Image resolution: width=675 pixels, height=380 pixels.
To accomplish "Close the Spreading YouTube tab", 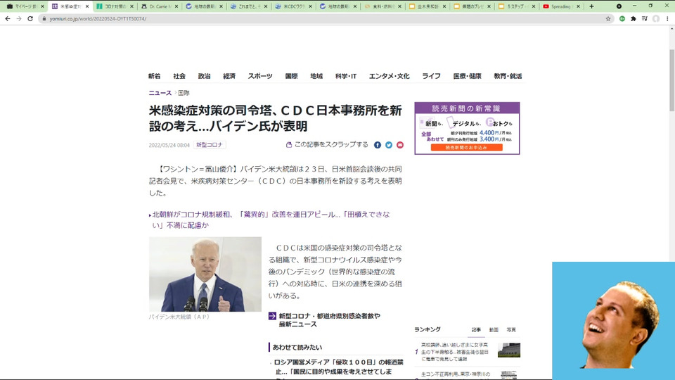I will [x=578, y=6].
